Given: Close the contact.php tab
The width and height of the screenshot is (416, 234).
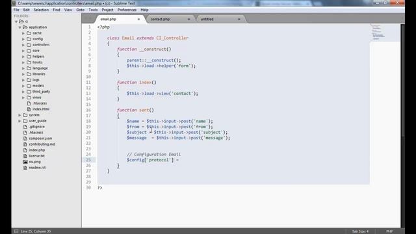Looking at the screenshot, I should click(188, 19).
